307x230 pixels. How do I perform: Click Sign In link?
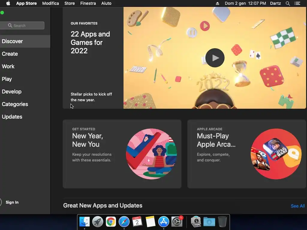point(12,202)
